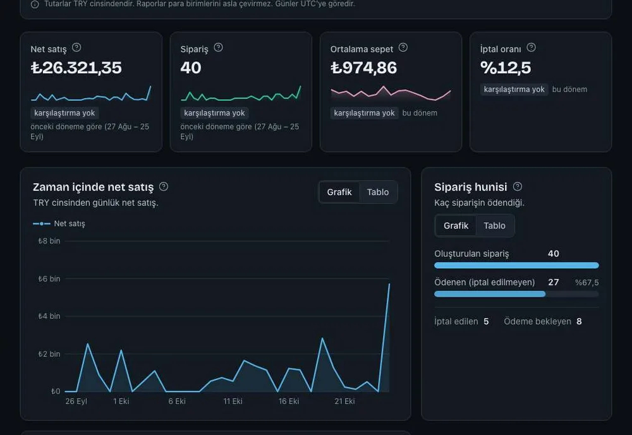This screenshot has height=435, width=632.
Task: Click the Zaman içinde net satış heading
Action: (x=93, y=187)
